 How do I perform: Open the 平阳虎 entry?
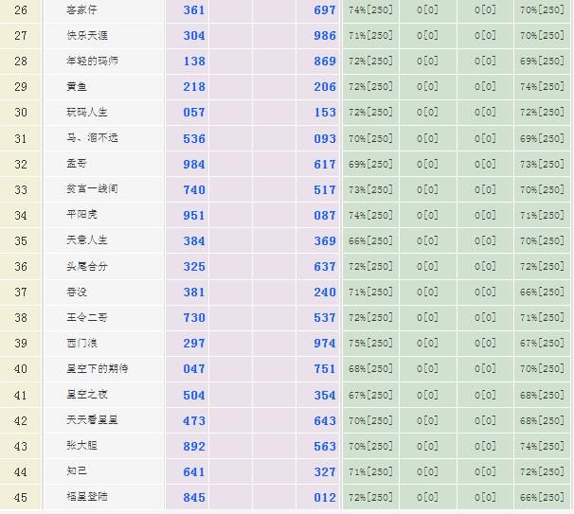point(83,215)
